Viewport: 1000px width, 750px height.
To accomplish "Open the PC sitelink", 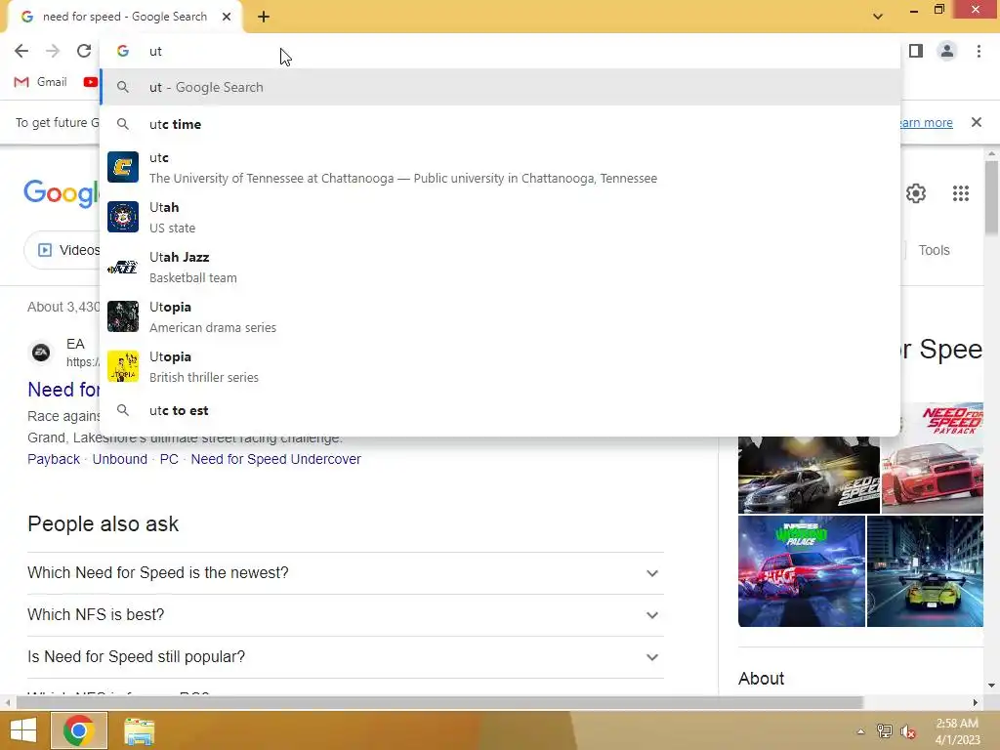I will pyautogui.click(x=169, y=459).
